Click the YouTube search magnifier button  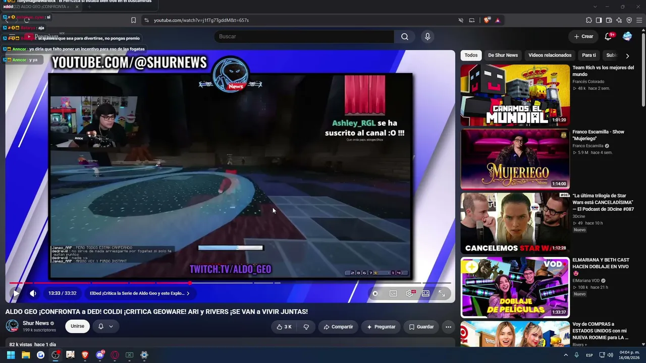405,36
